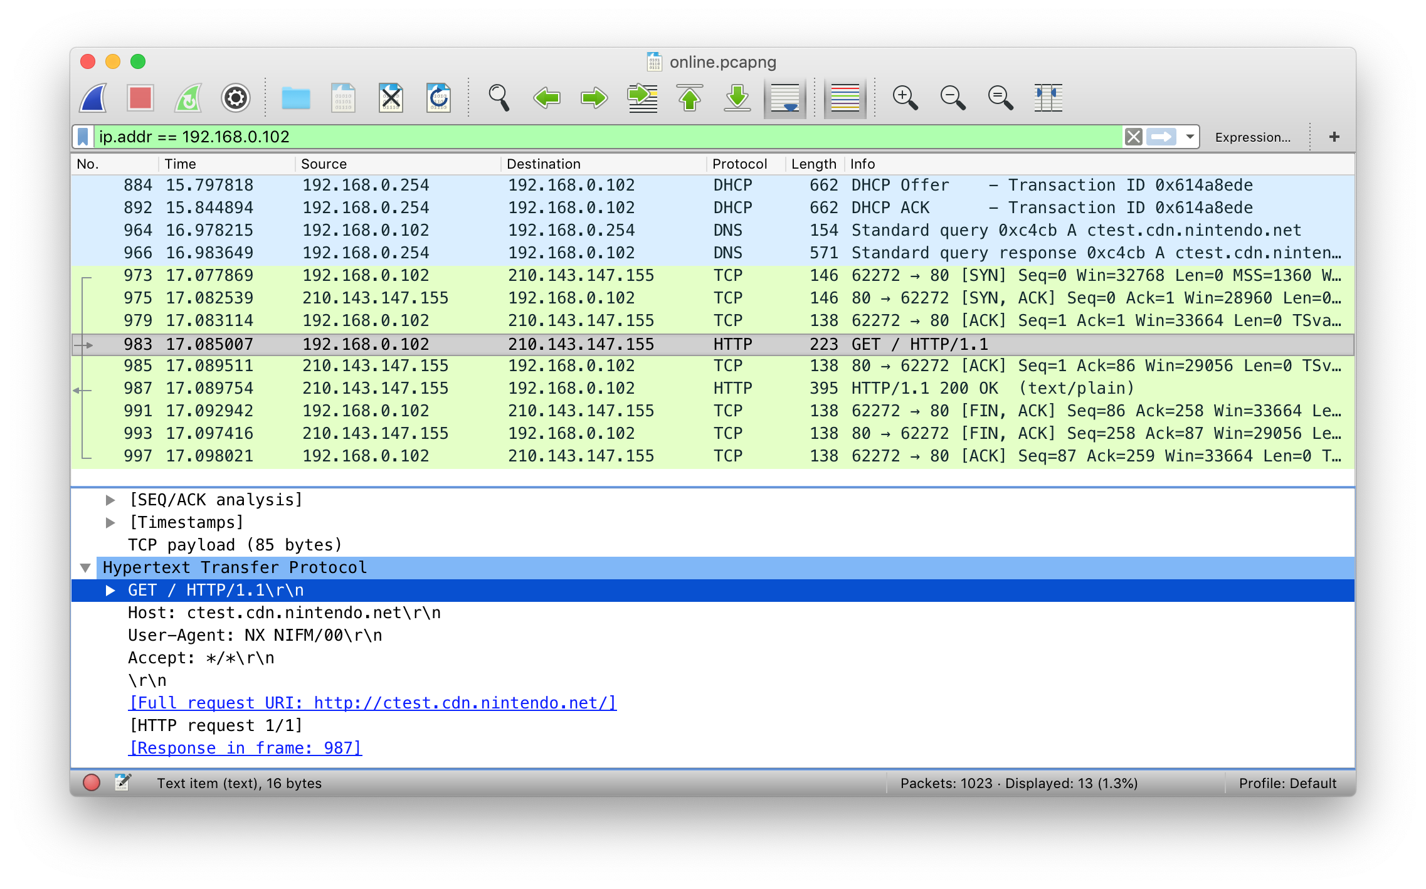Zoom in on packet text

(x=905, y=98)
